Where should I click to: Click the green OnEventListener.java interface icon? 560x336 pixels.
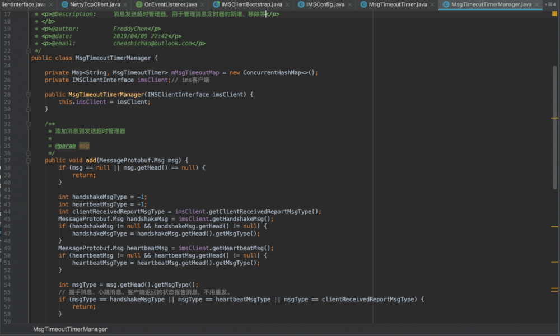[x=139, y=4]
